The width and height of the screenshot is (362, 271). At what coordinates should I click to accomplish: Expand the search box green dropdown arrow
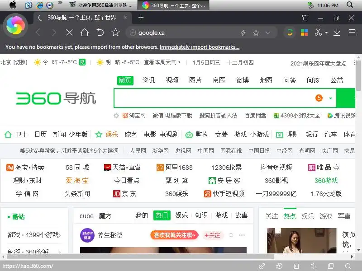pyautogui.click(x=330, y=98)
